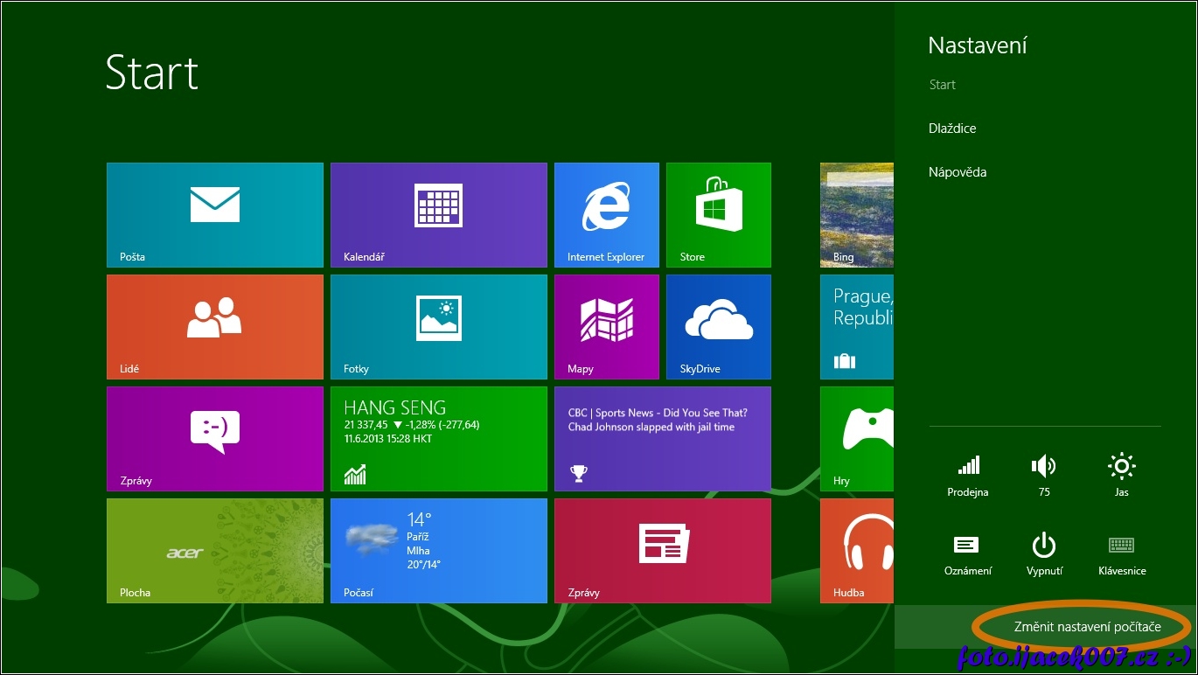
Task: Open the Lidé people tile
Action: pos(214,326)
